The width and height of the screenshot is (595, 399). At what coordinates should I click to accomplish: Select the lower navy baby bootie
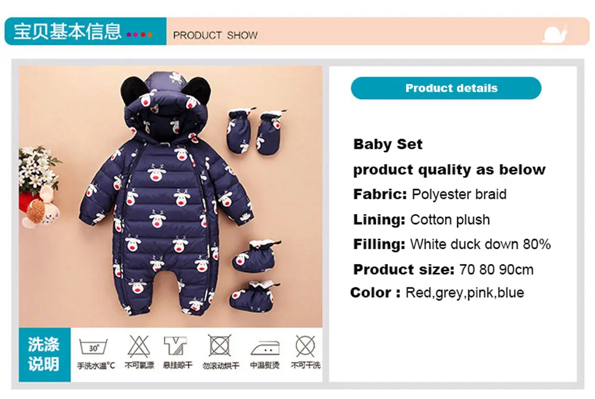253,297
